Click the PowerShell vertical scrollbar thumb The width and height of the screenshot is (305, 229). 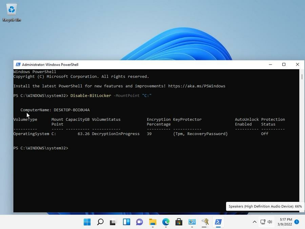coord(302,77)
